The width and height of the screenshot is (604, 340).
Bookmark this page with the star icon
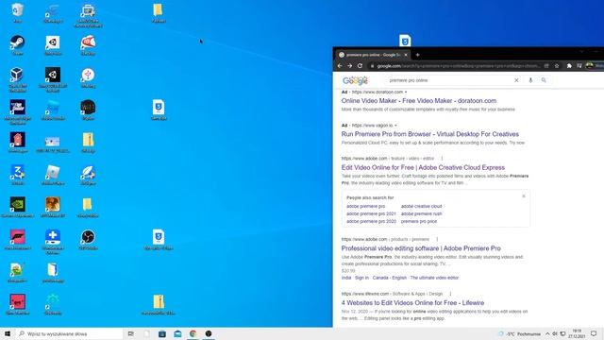[x=557, y=66]
